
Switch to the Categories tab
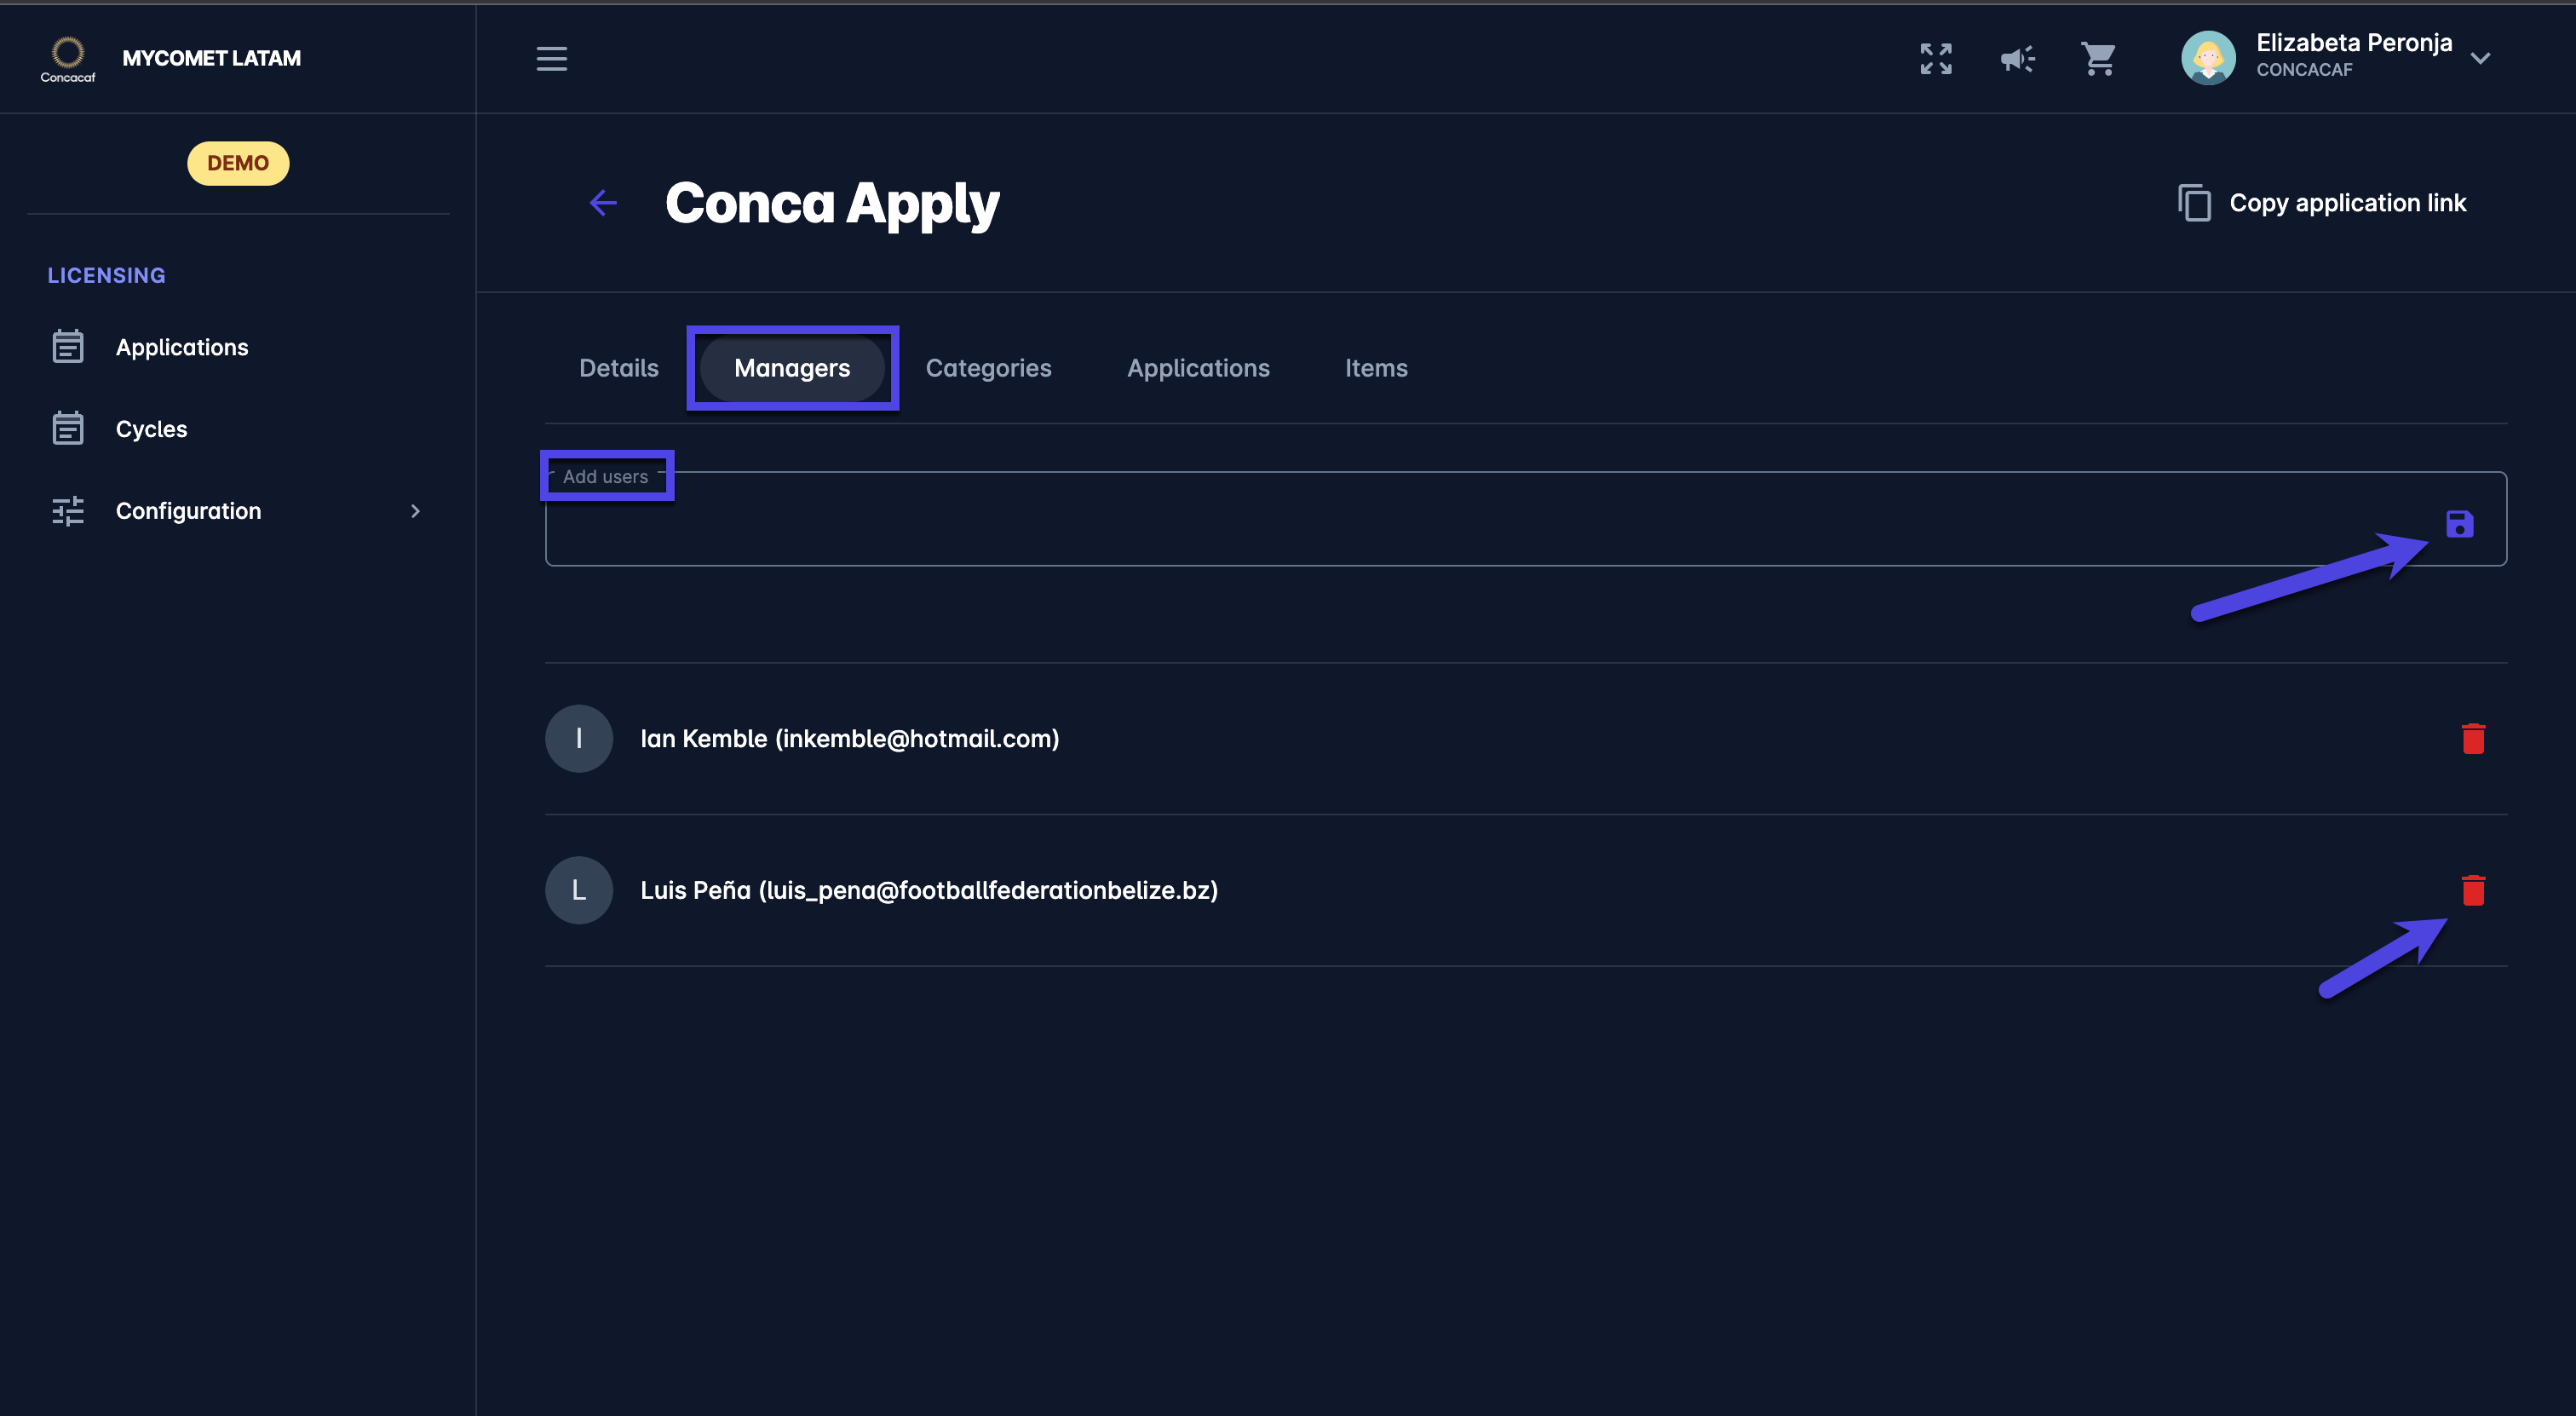pos(988,368)
